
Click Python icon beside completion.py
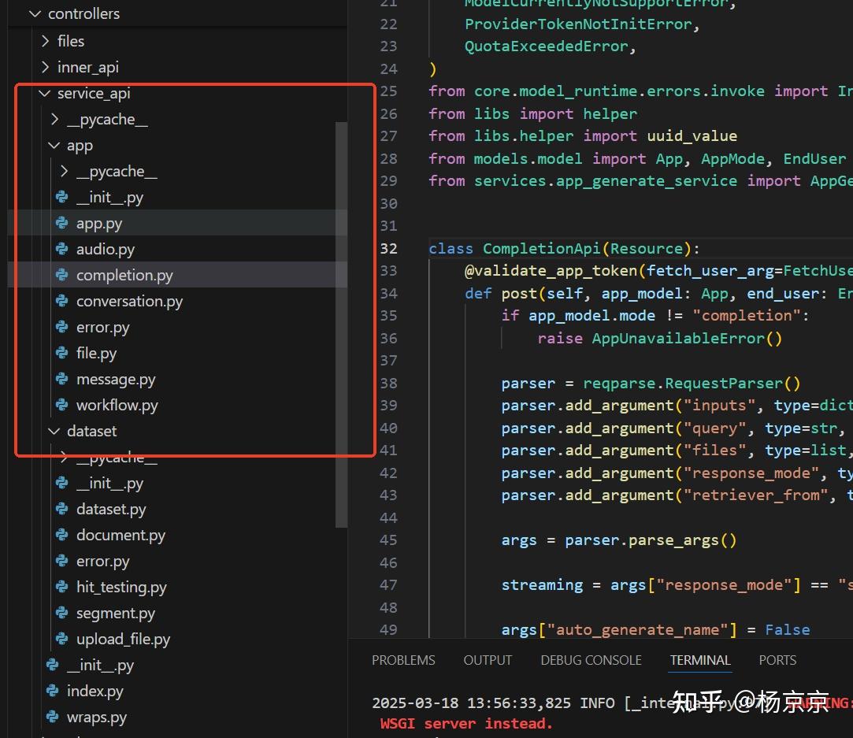(x=62, y=275)
